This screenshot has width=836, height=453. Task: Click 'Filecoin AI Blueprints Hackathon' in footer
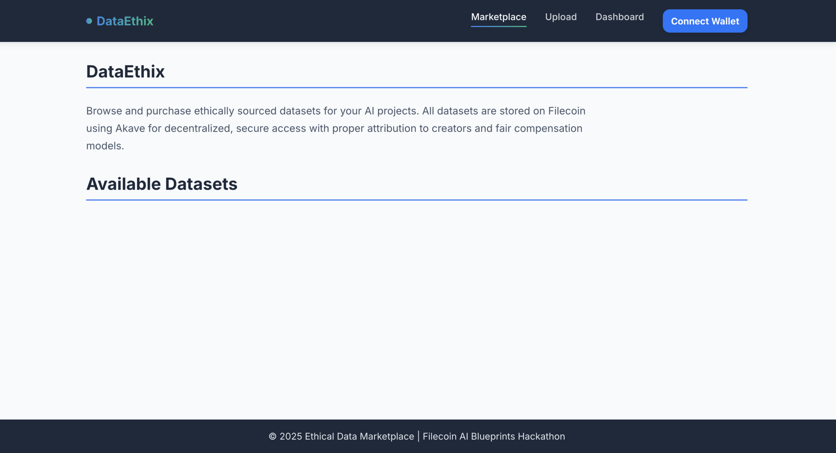[493, 436]
